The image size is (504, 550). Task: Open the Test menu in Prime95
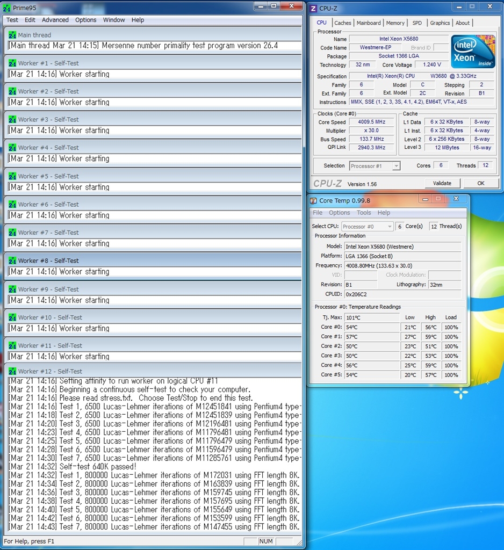pos(12,20)
